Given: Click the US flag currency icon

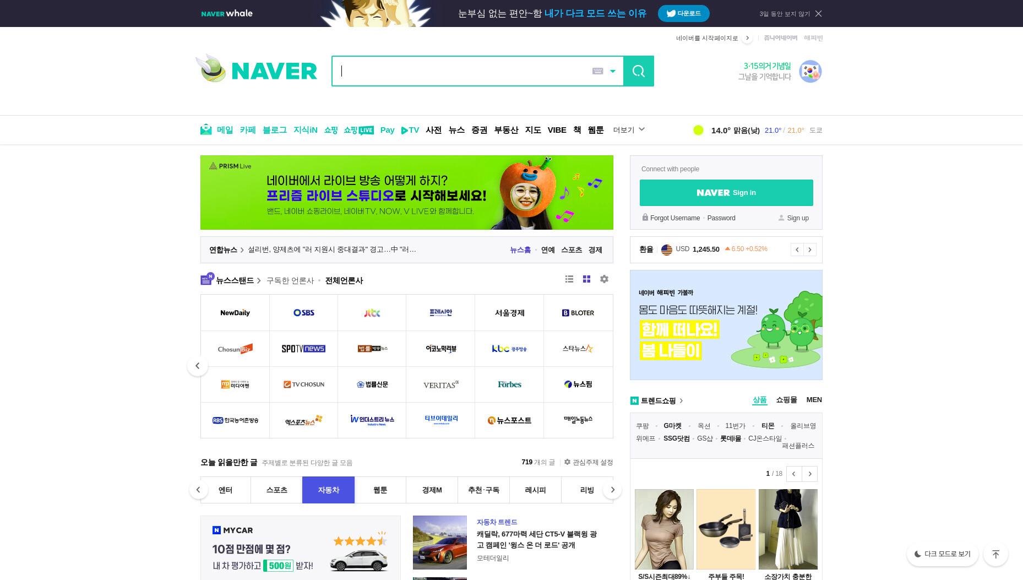Looking at the screenshot, I should coord(666,250).
